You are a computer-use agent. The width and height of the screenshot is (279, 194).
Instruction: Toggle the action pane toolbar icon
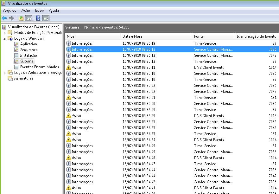(x=46, y=18)
